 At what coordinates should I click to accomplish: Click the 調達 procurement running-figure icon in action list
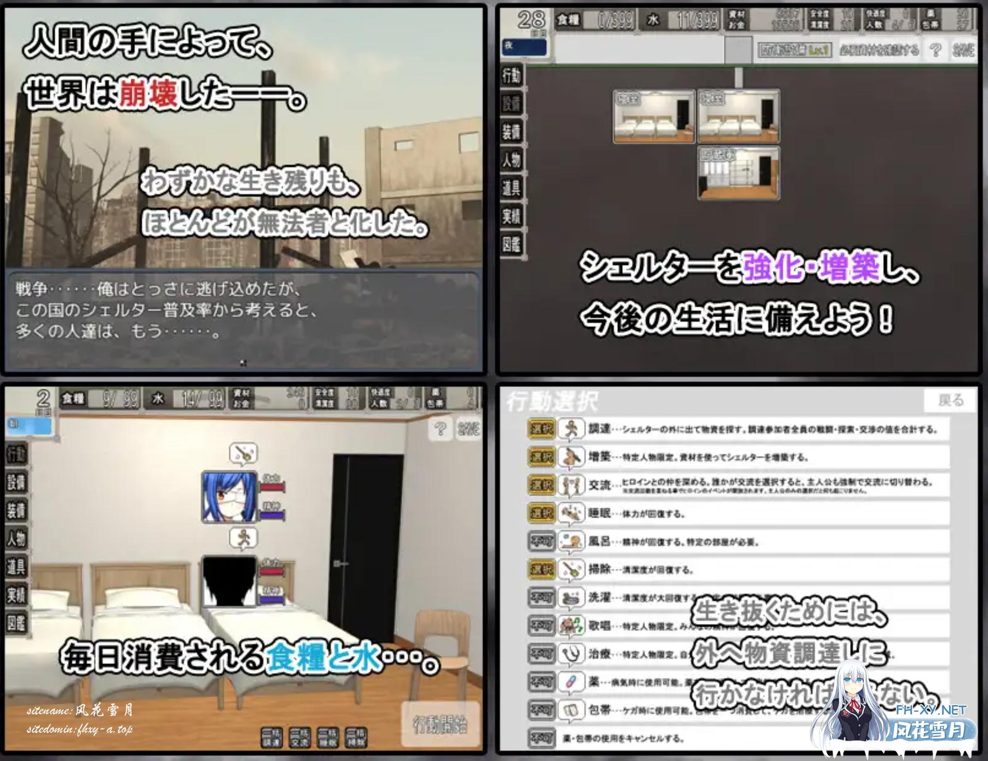click(571, 430)
